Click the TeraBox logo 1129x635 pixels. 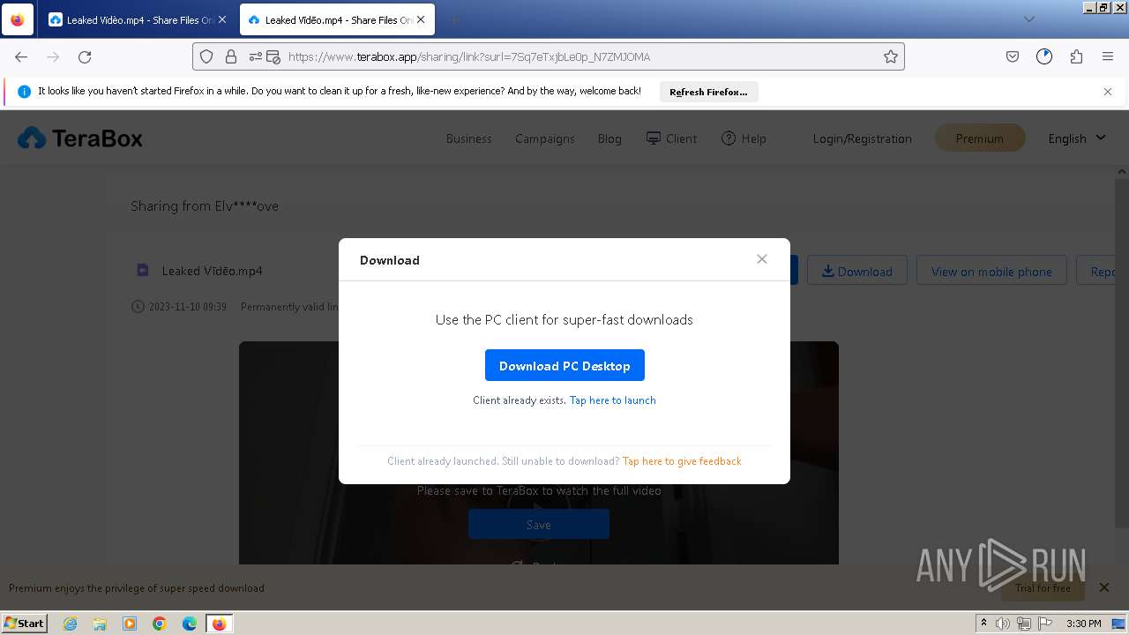[79, 138]
